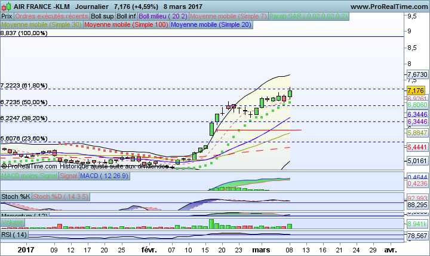Click the RSI (14) panel label

(14, 235)
